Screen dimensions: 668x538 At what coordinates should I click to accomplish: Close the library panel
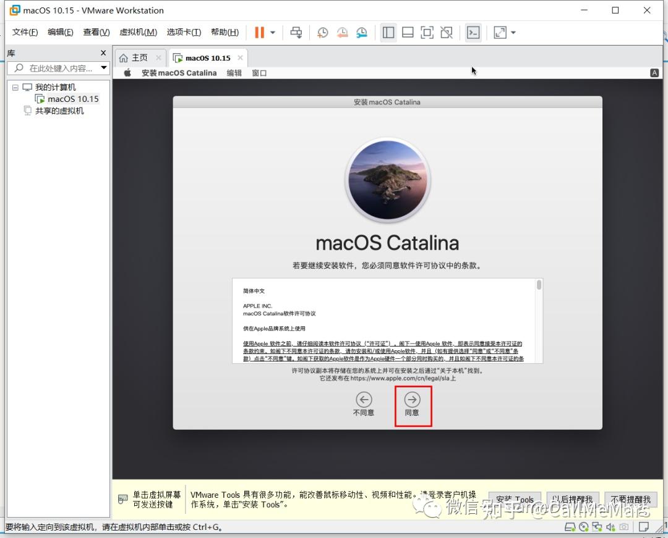click(x=103, y=53)
